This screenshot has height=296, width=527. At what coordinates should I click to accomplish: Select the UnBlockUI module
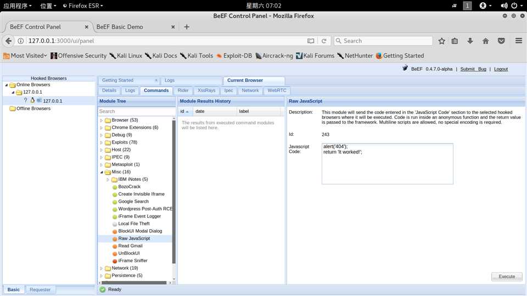[128, 253]
